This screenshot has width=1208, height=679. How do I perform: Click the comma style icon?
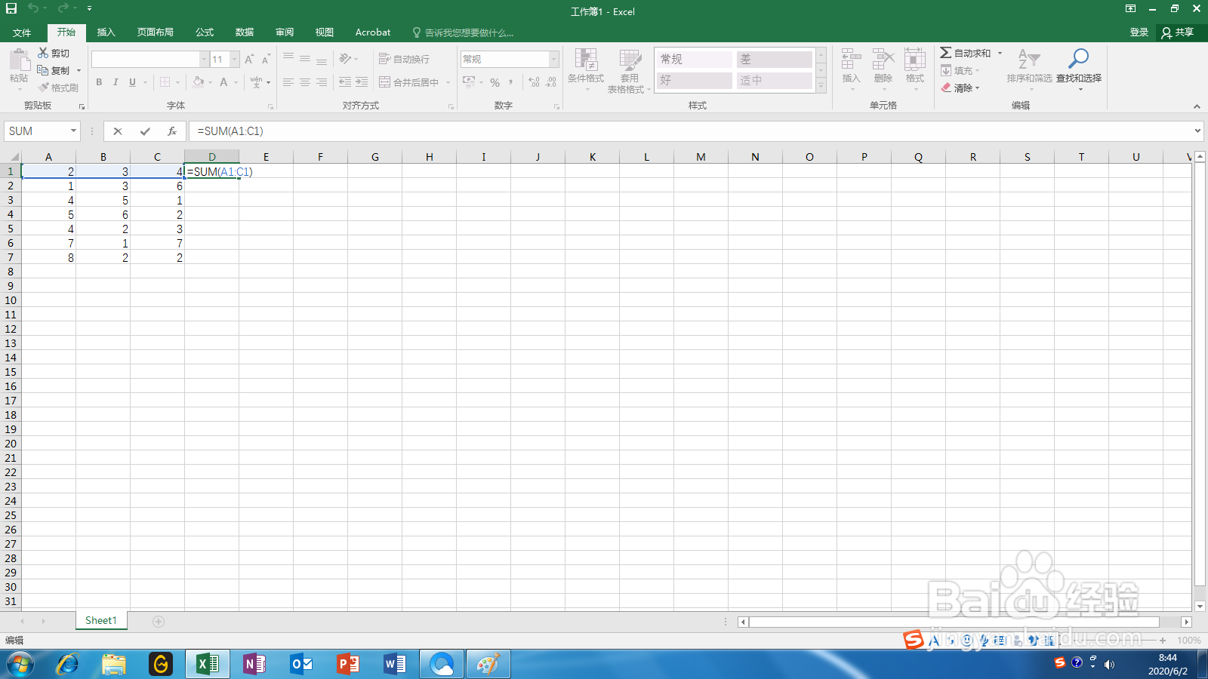click(511, 82)
